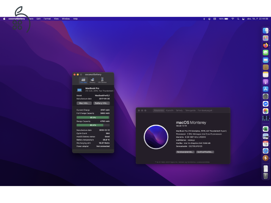Click the 80.4% design capacity bar
Viewport: 271px width, 203px height.
[x=93, y=125]
